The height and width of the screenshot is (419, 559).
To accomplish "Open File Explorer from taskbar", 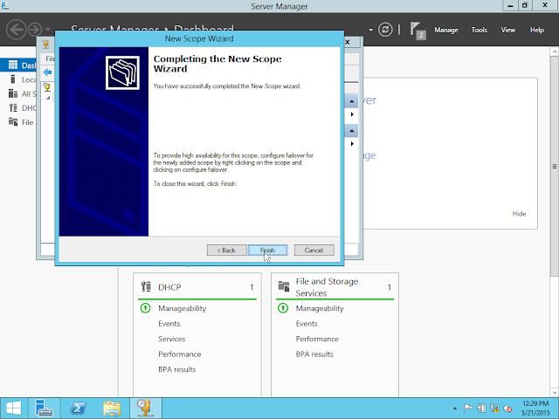I will tap(112, 409).
